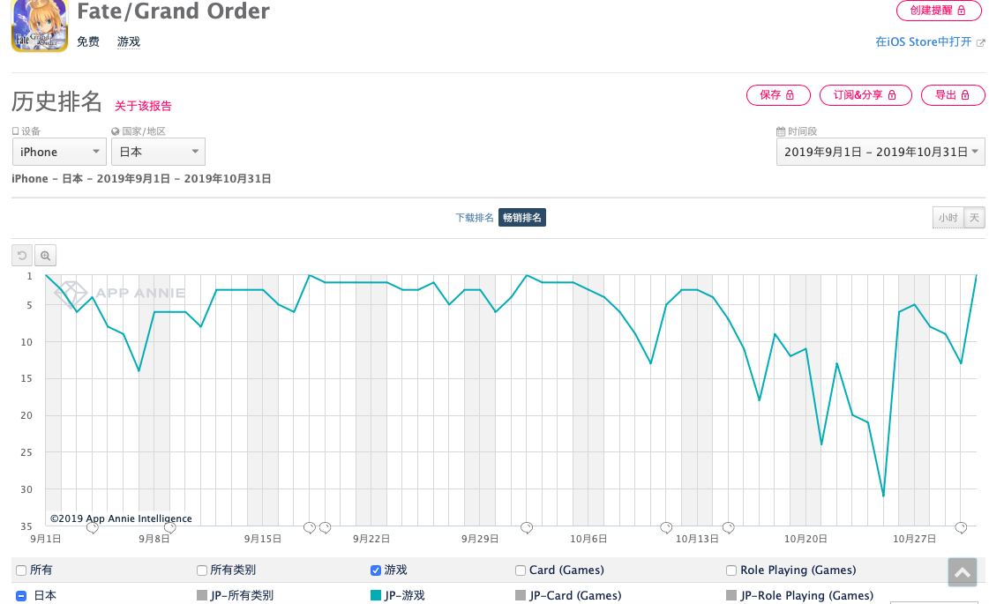Tick the Role Playing (Games) checkbox
Screen dimensions: 989x604
[731, 570]
